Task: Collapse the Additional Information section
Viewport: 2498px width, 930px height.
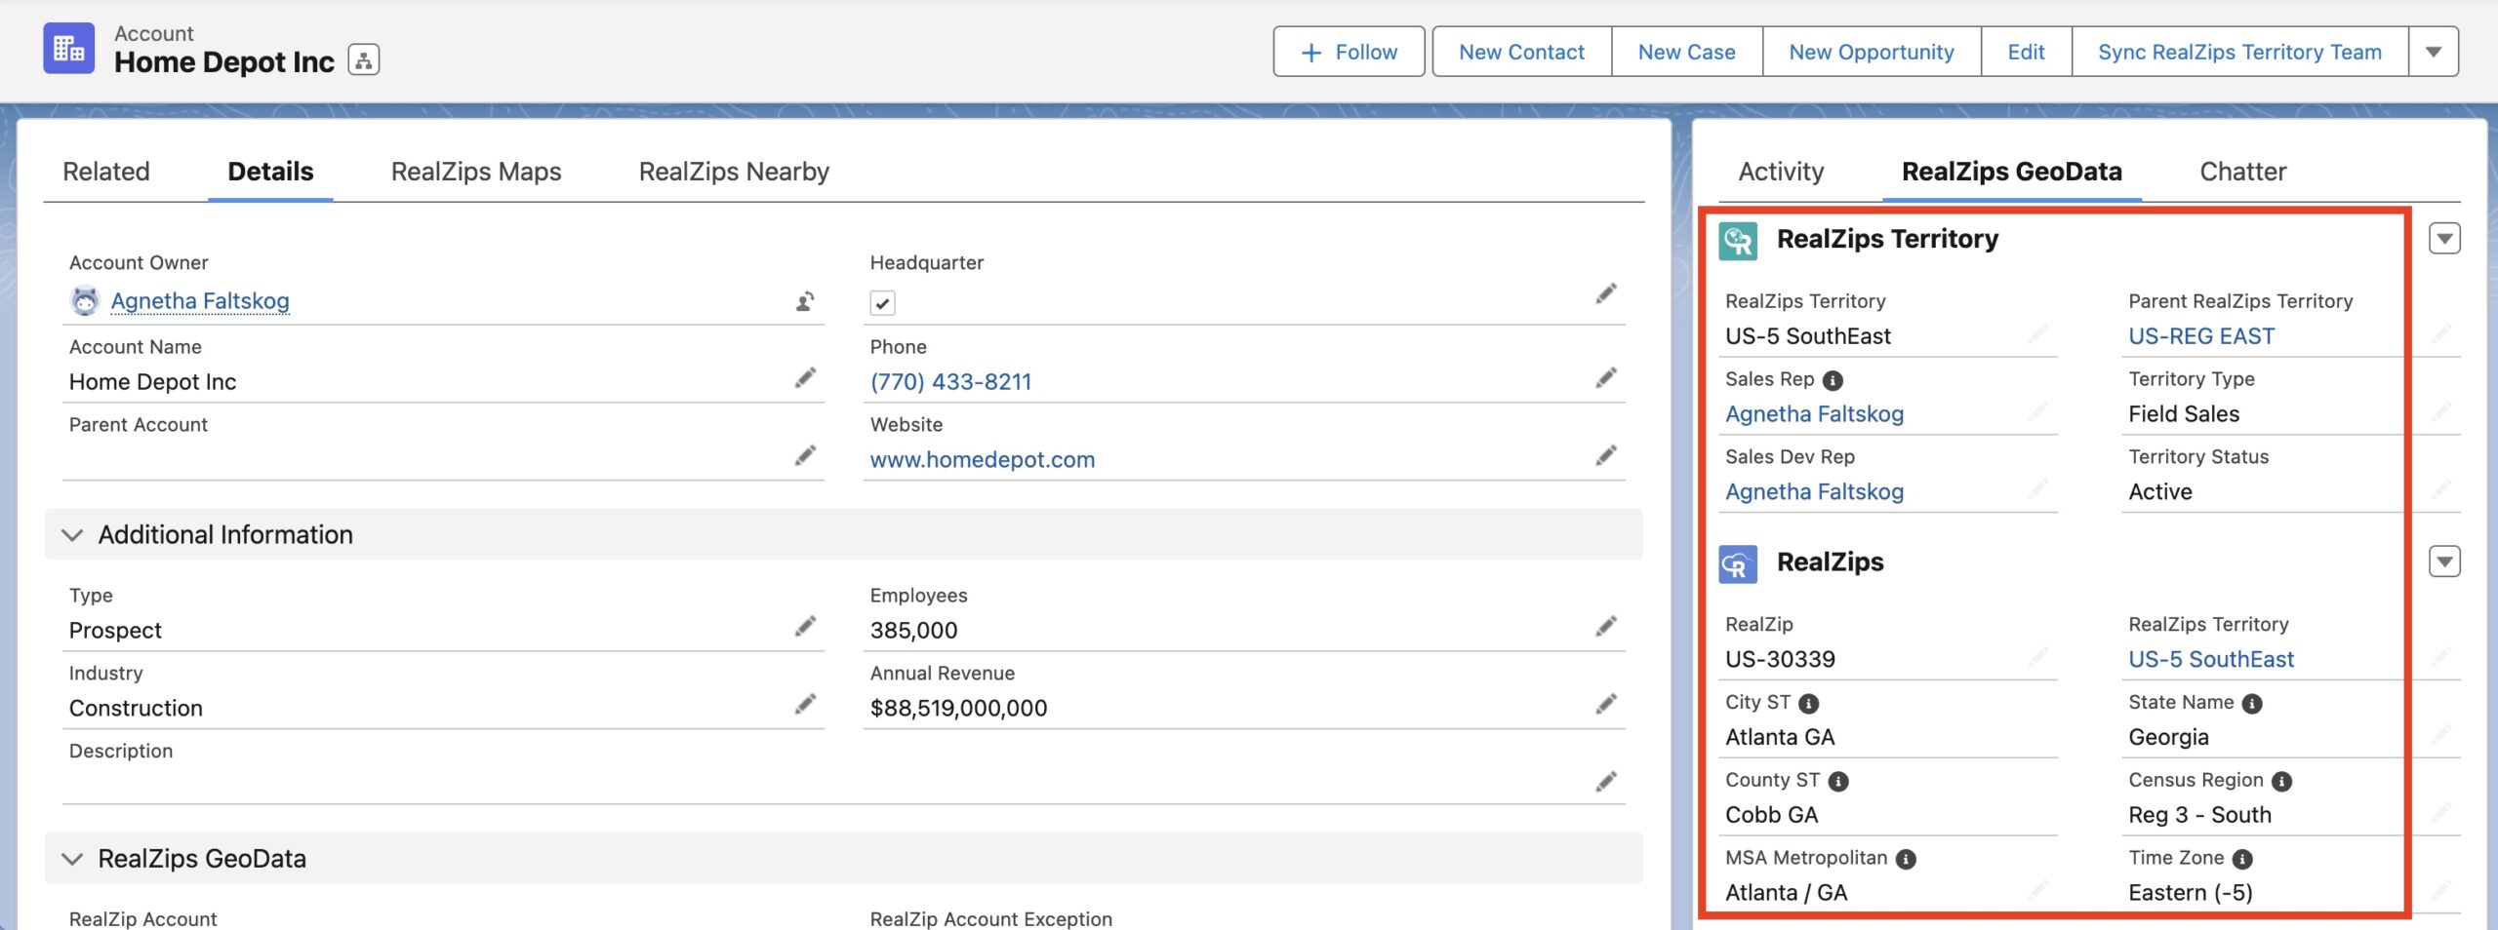Action: 72,535
